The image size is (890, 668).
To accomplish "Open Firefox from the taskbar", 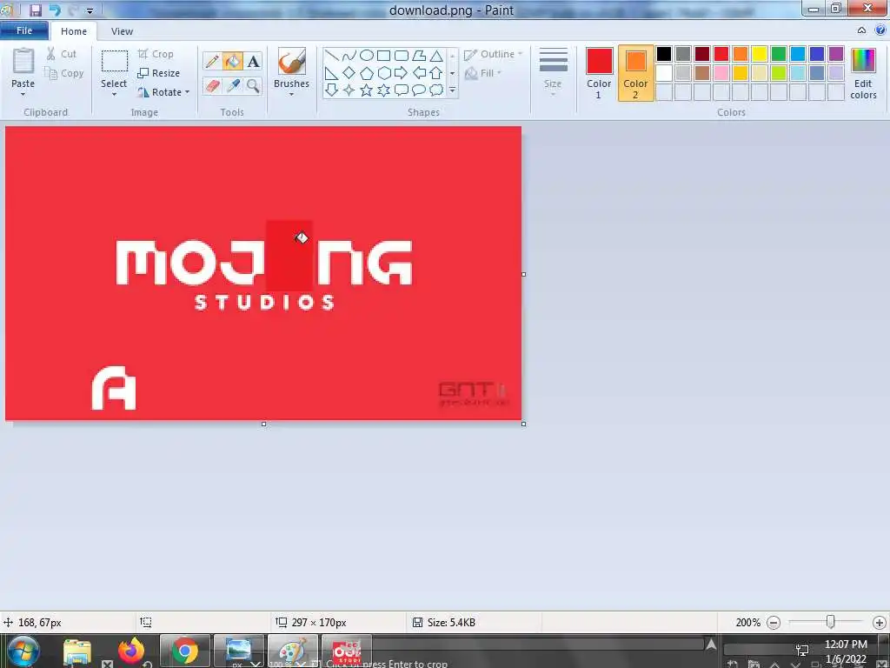I will (x=131, y=651).
